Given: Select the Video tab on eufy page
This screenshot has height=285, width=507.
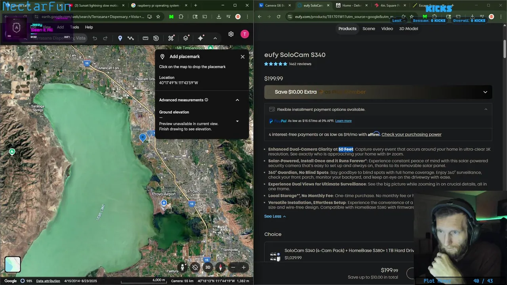Looking at the screenshot, I should tap(387, 28).
